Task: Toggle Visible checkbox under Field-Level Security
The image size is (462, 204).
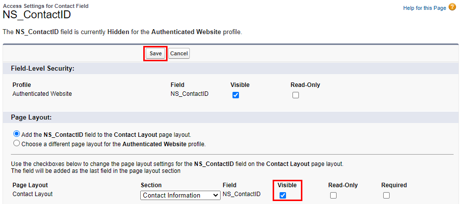Action: coord(236,95)
